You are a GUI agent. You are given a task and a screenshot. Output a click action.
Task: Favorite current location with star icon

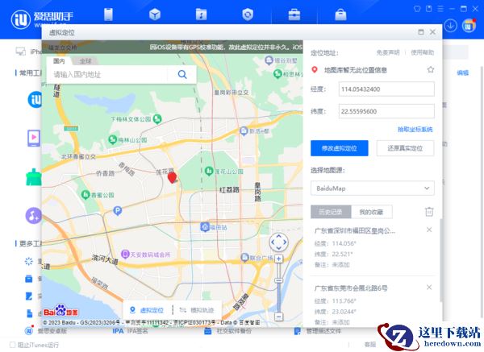coord(431,69)
